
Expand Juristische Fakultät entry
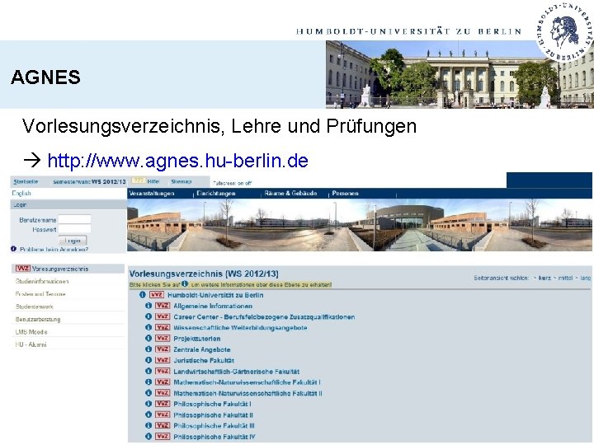[x=204, y=360]
